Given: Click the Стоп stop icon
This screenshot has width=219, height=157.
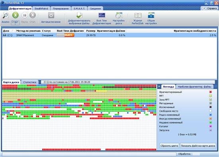Looking at the screenshot, I should [33, 15].
